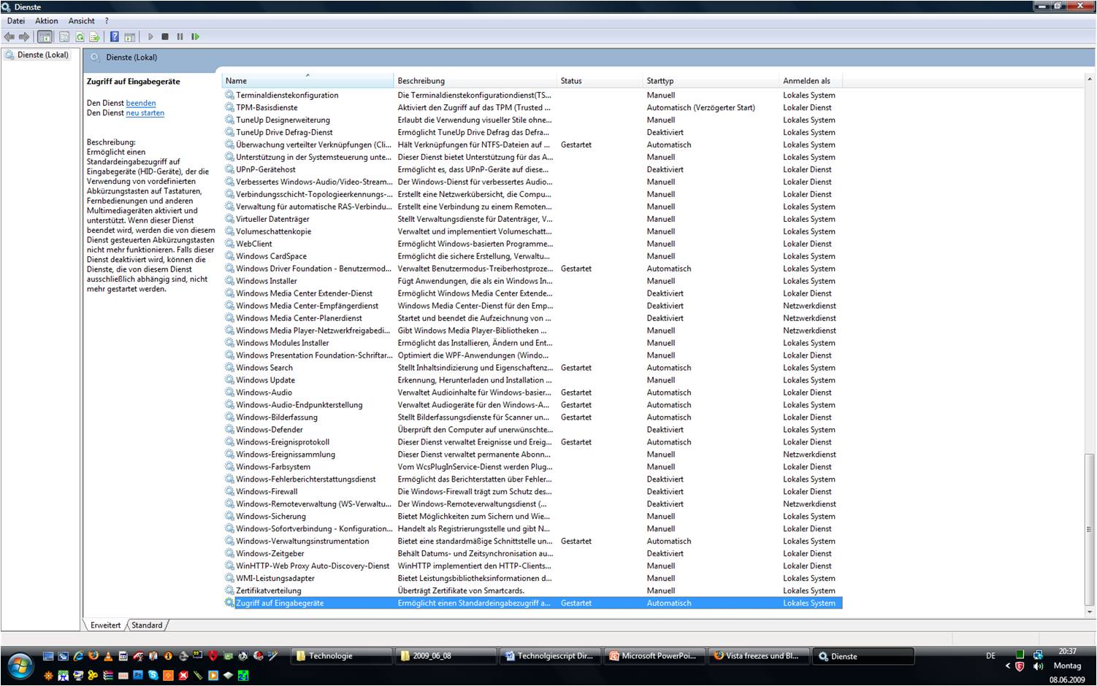
Task: Switch to Technologie taskbar button
Action: click(341, 656)
